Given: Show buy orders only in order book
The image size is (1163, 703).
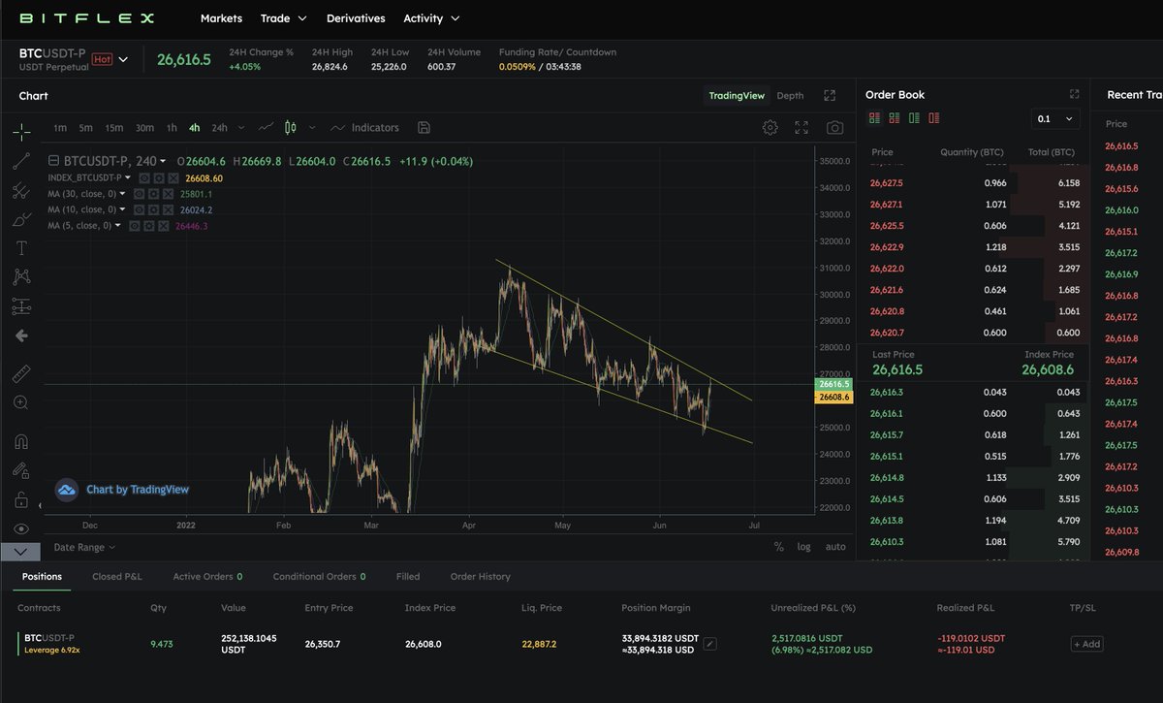Looking at the screenshot, I should tap(914, 118).
